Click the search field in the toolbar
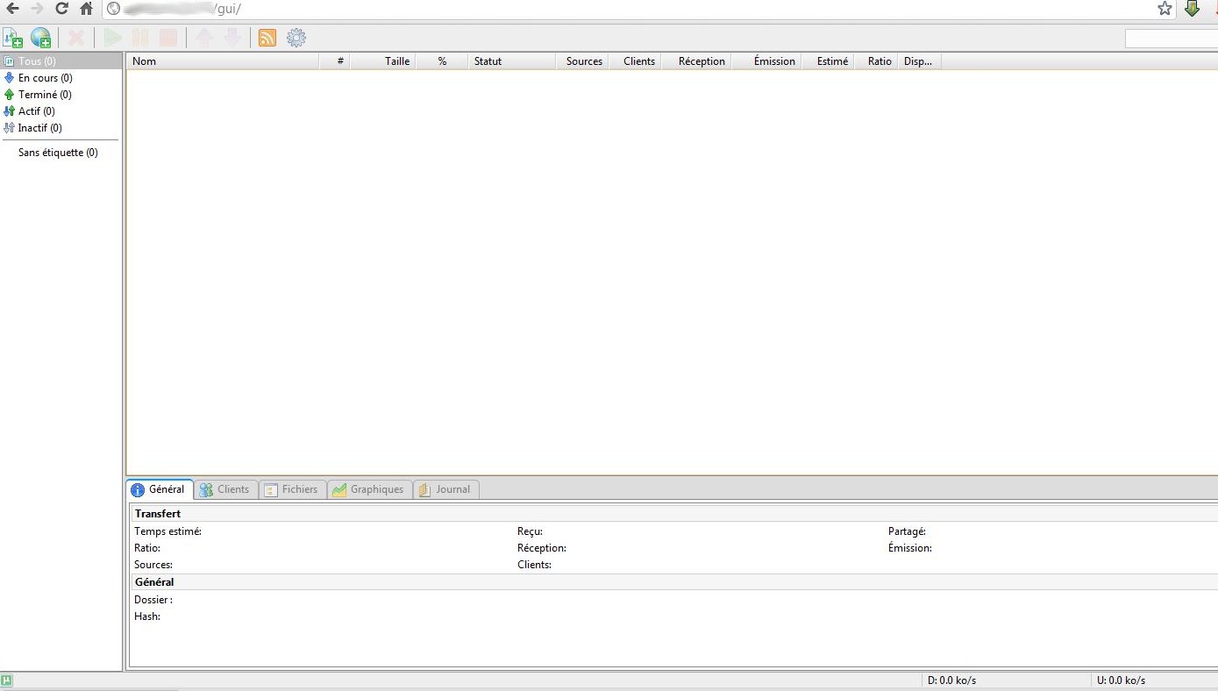 point(1170,39)
